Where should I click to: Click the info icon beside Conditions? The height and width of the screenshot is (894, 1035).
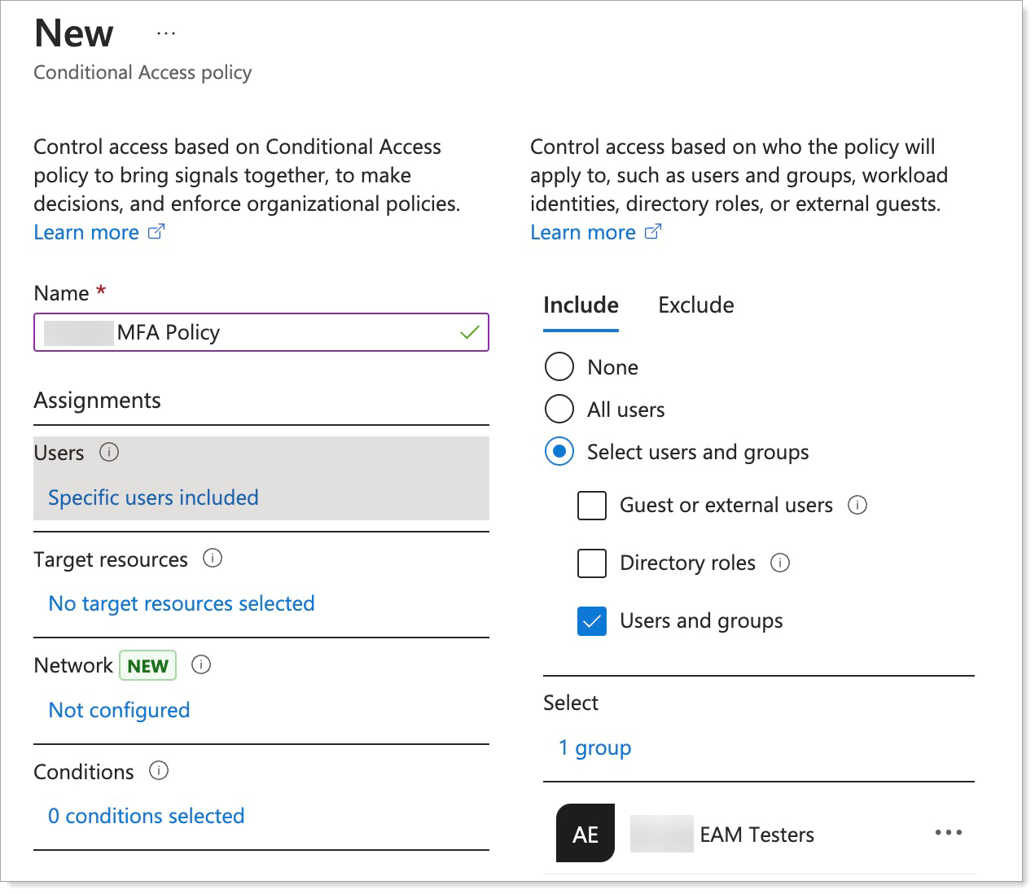159,771
